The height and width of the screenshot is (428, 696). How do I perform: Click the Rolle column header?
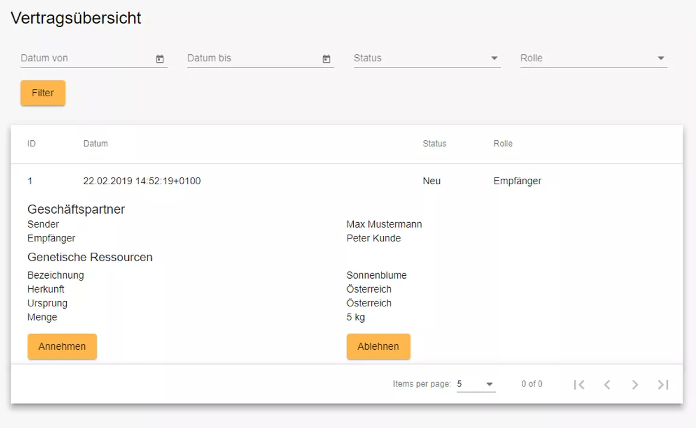[x=503, y=144]
